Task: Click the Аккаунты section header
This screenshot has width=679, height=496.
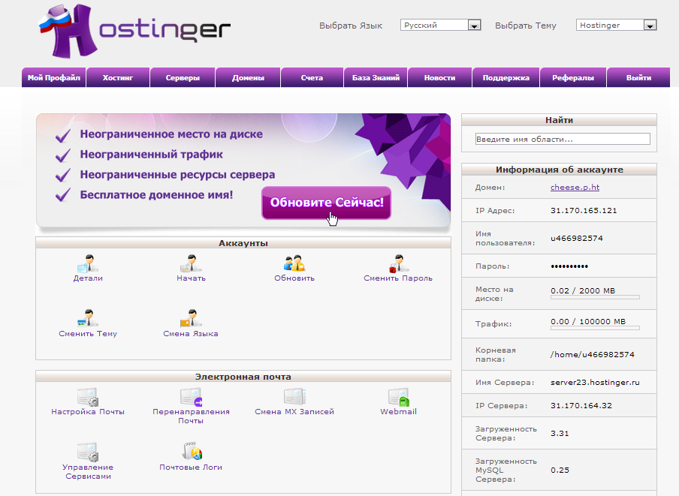Action: [x=243, y=243]
